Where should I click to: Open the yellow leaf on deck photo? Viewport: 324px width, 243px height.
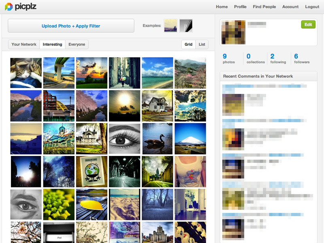tap(92, 205)
